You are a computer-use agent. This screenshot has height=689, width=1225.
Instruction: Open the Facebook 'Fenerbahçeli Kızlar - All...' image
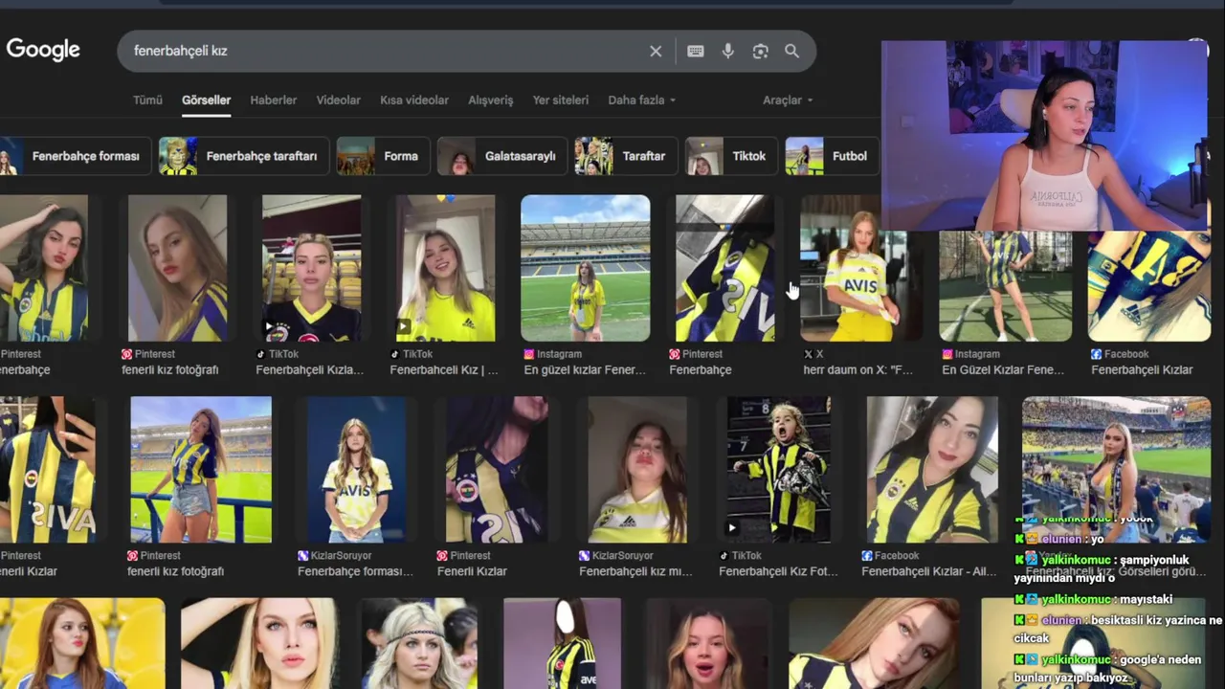tap(932, 470)
